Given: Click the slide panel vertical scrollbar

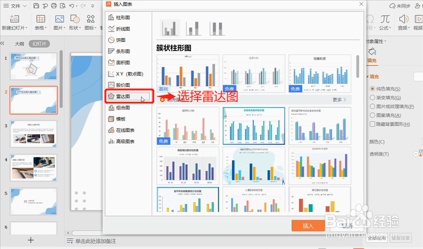Looking at the screenshot, I should [61, 78].
